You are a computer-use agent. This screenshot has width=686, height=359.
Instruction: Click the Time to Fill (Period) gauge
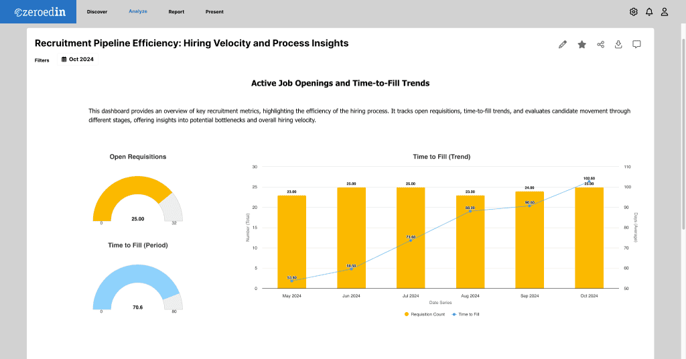pos(137,285)
